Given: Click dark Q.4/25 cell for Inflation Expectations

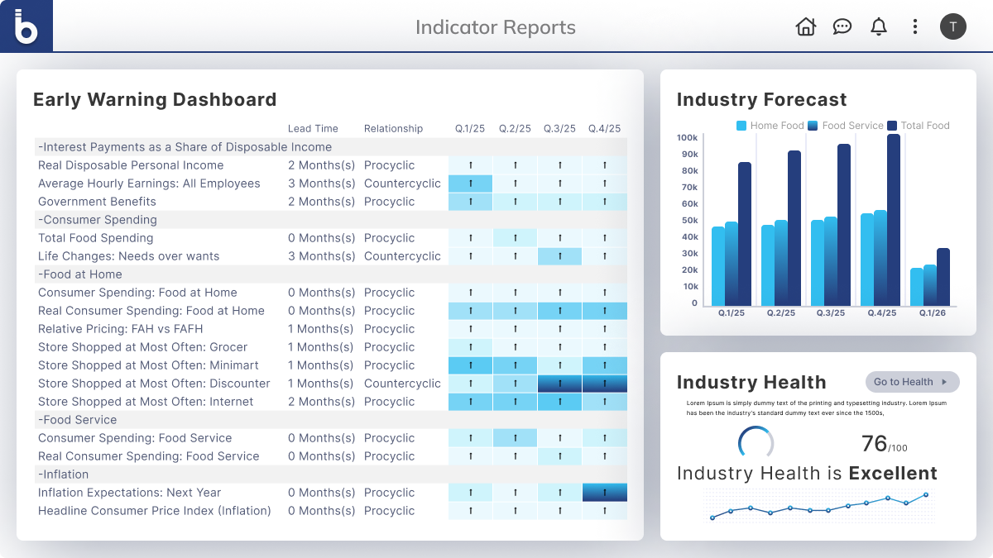Looking at the screenshot, I should [x=604, y=493].
